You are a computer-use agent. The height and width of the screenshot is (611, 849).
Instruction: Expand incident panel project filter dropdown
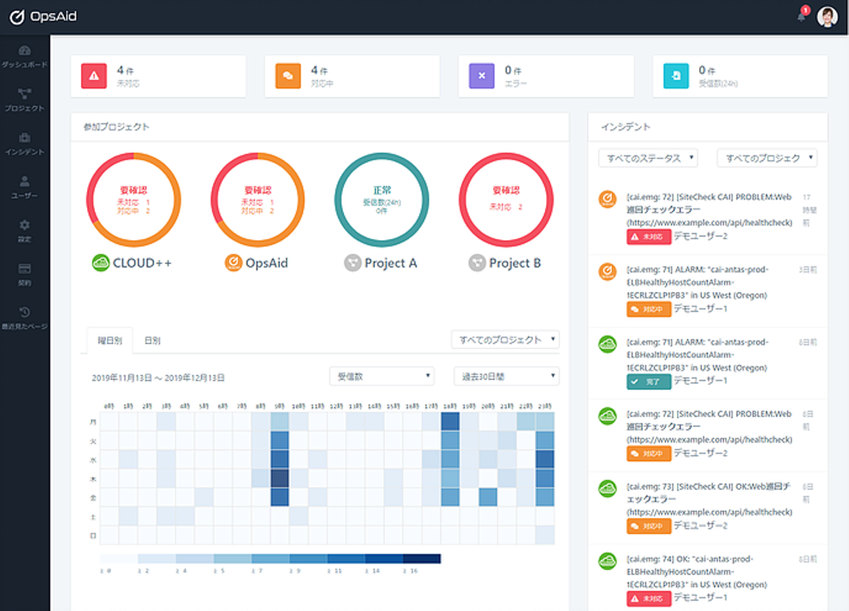(x=767, y=158)
